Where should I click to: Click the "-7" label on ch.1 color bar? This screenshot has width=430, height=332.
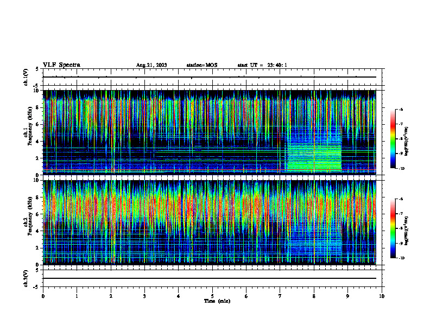[x=400, y=124]
